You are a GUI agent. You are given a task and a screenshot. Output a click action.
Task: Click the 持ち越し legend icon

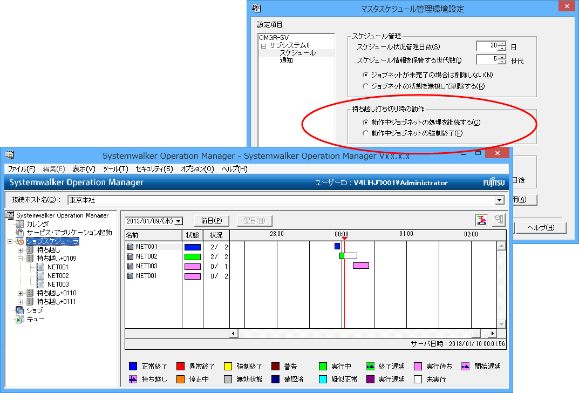pos(133,380)
